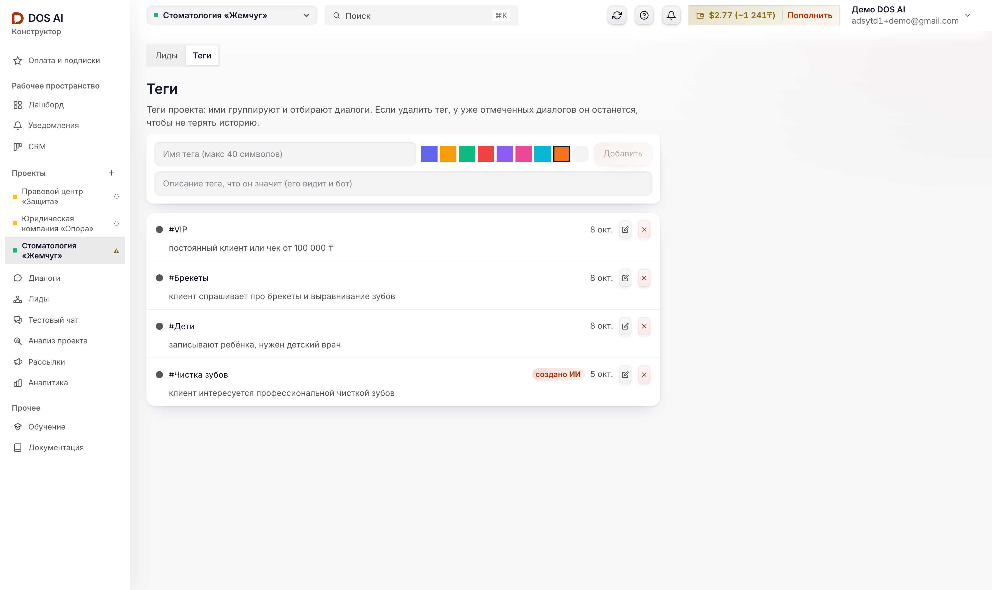Image resolution: width=992 pixels, height=590 pixels.
Task: Open CRM in the sidebar
Action: click(64, 146)
